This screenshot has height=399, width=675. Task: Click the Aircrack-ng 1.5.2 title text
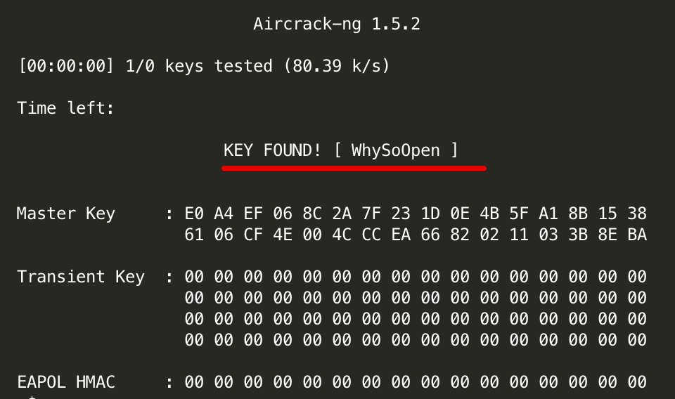tap(337, 25)
